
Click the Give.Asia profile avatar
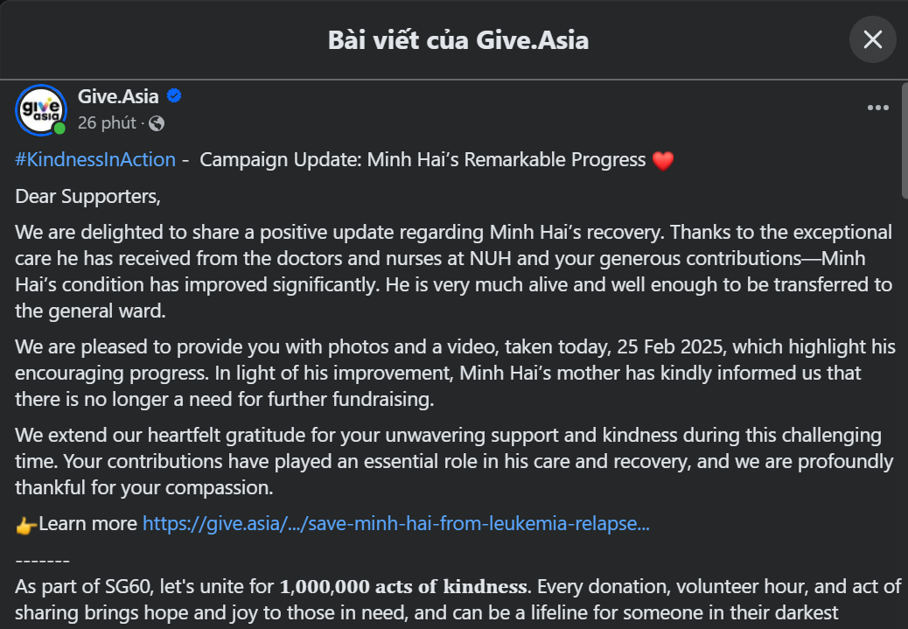click(x=40, y=109)
